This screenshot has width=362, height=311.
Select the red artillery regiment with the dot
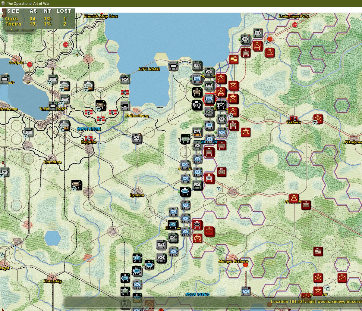209,232
